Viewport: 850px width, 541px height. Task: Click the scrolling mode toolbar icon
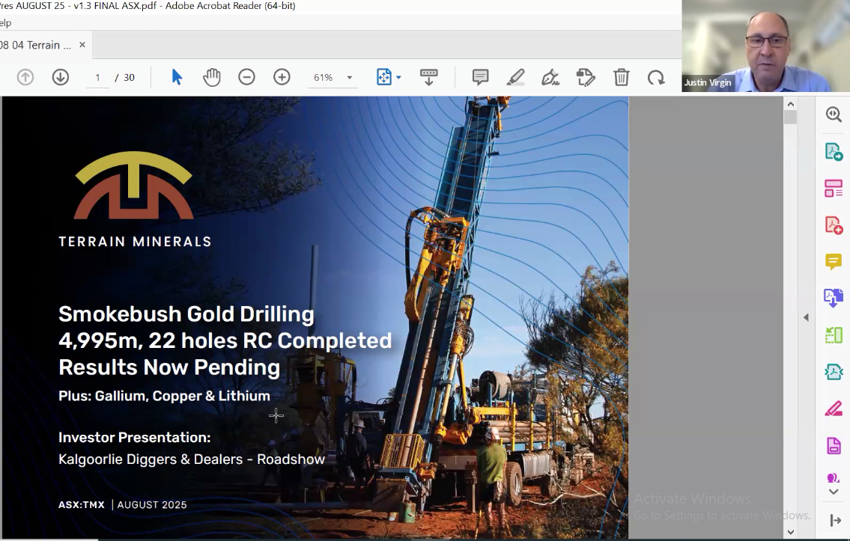point(429,77)
